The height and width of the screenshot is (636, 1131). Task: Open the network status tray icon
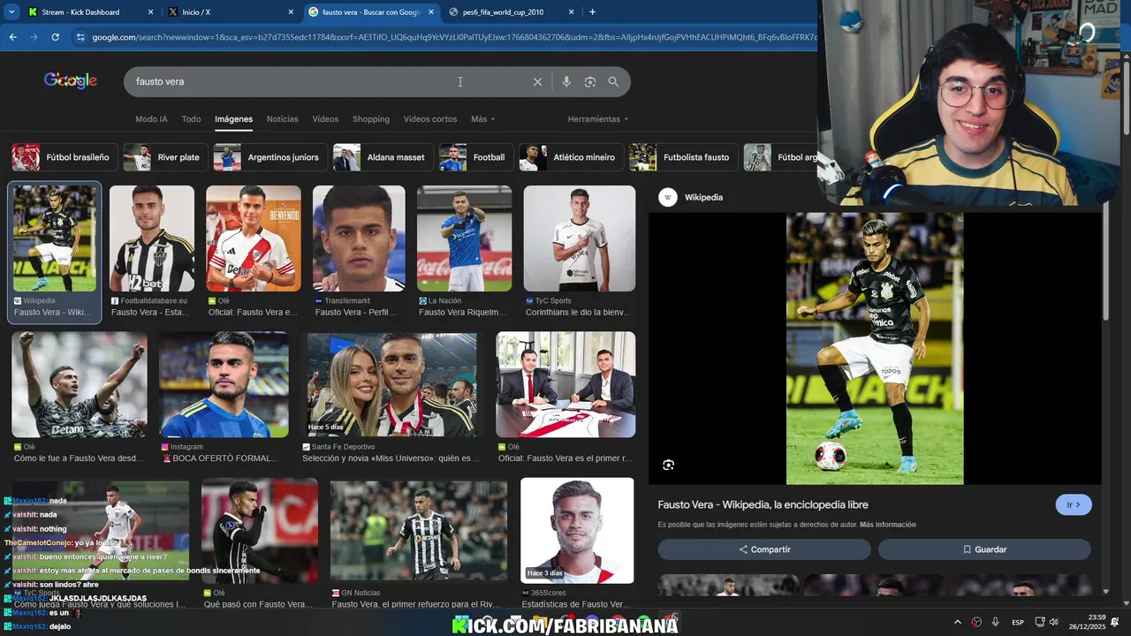[x=1040, y=622]
